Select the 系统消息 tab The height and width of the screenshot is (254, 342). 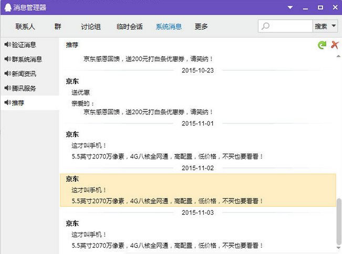[x=169, y=27]
